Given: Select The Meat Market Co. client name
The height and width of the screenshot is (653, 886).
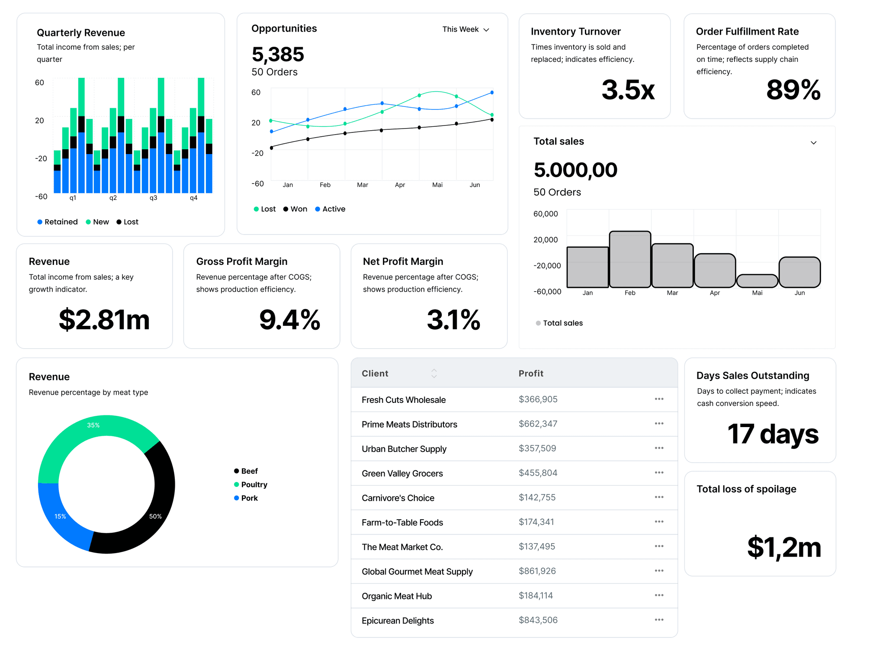Looking at the screenshot, I should pyautogui.click(x=402, y=547).
